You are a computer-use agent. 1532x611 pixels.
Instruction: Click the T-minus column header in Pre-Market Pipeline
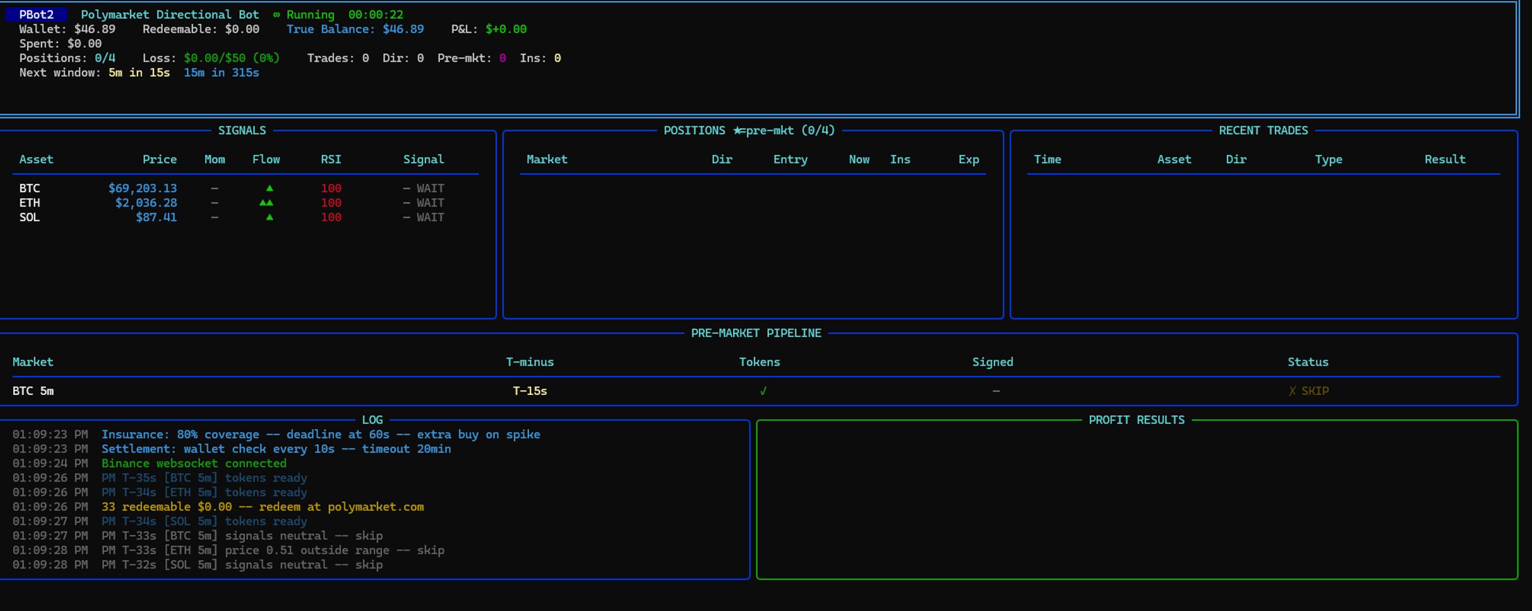(x=530, y=362)
